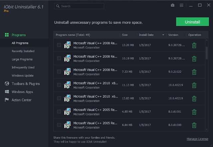Open Windows Update section

[x=23, y=75]
